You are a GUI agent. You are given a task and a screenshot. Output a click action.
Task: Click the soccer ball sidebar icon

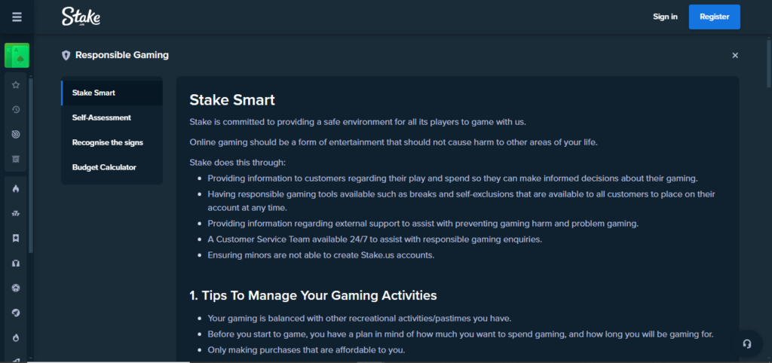(16, 288)
